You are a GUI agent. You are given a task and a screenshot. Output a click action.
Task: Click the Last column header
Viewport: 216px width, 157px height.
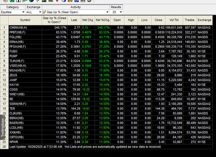(74, 20)
